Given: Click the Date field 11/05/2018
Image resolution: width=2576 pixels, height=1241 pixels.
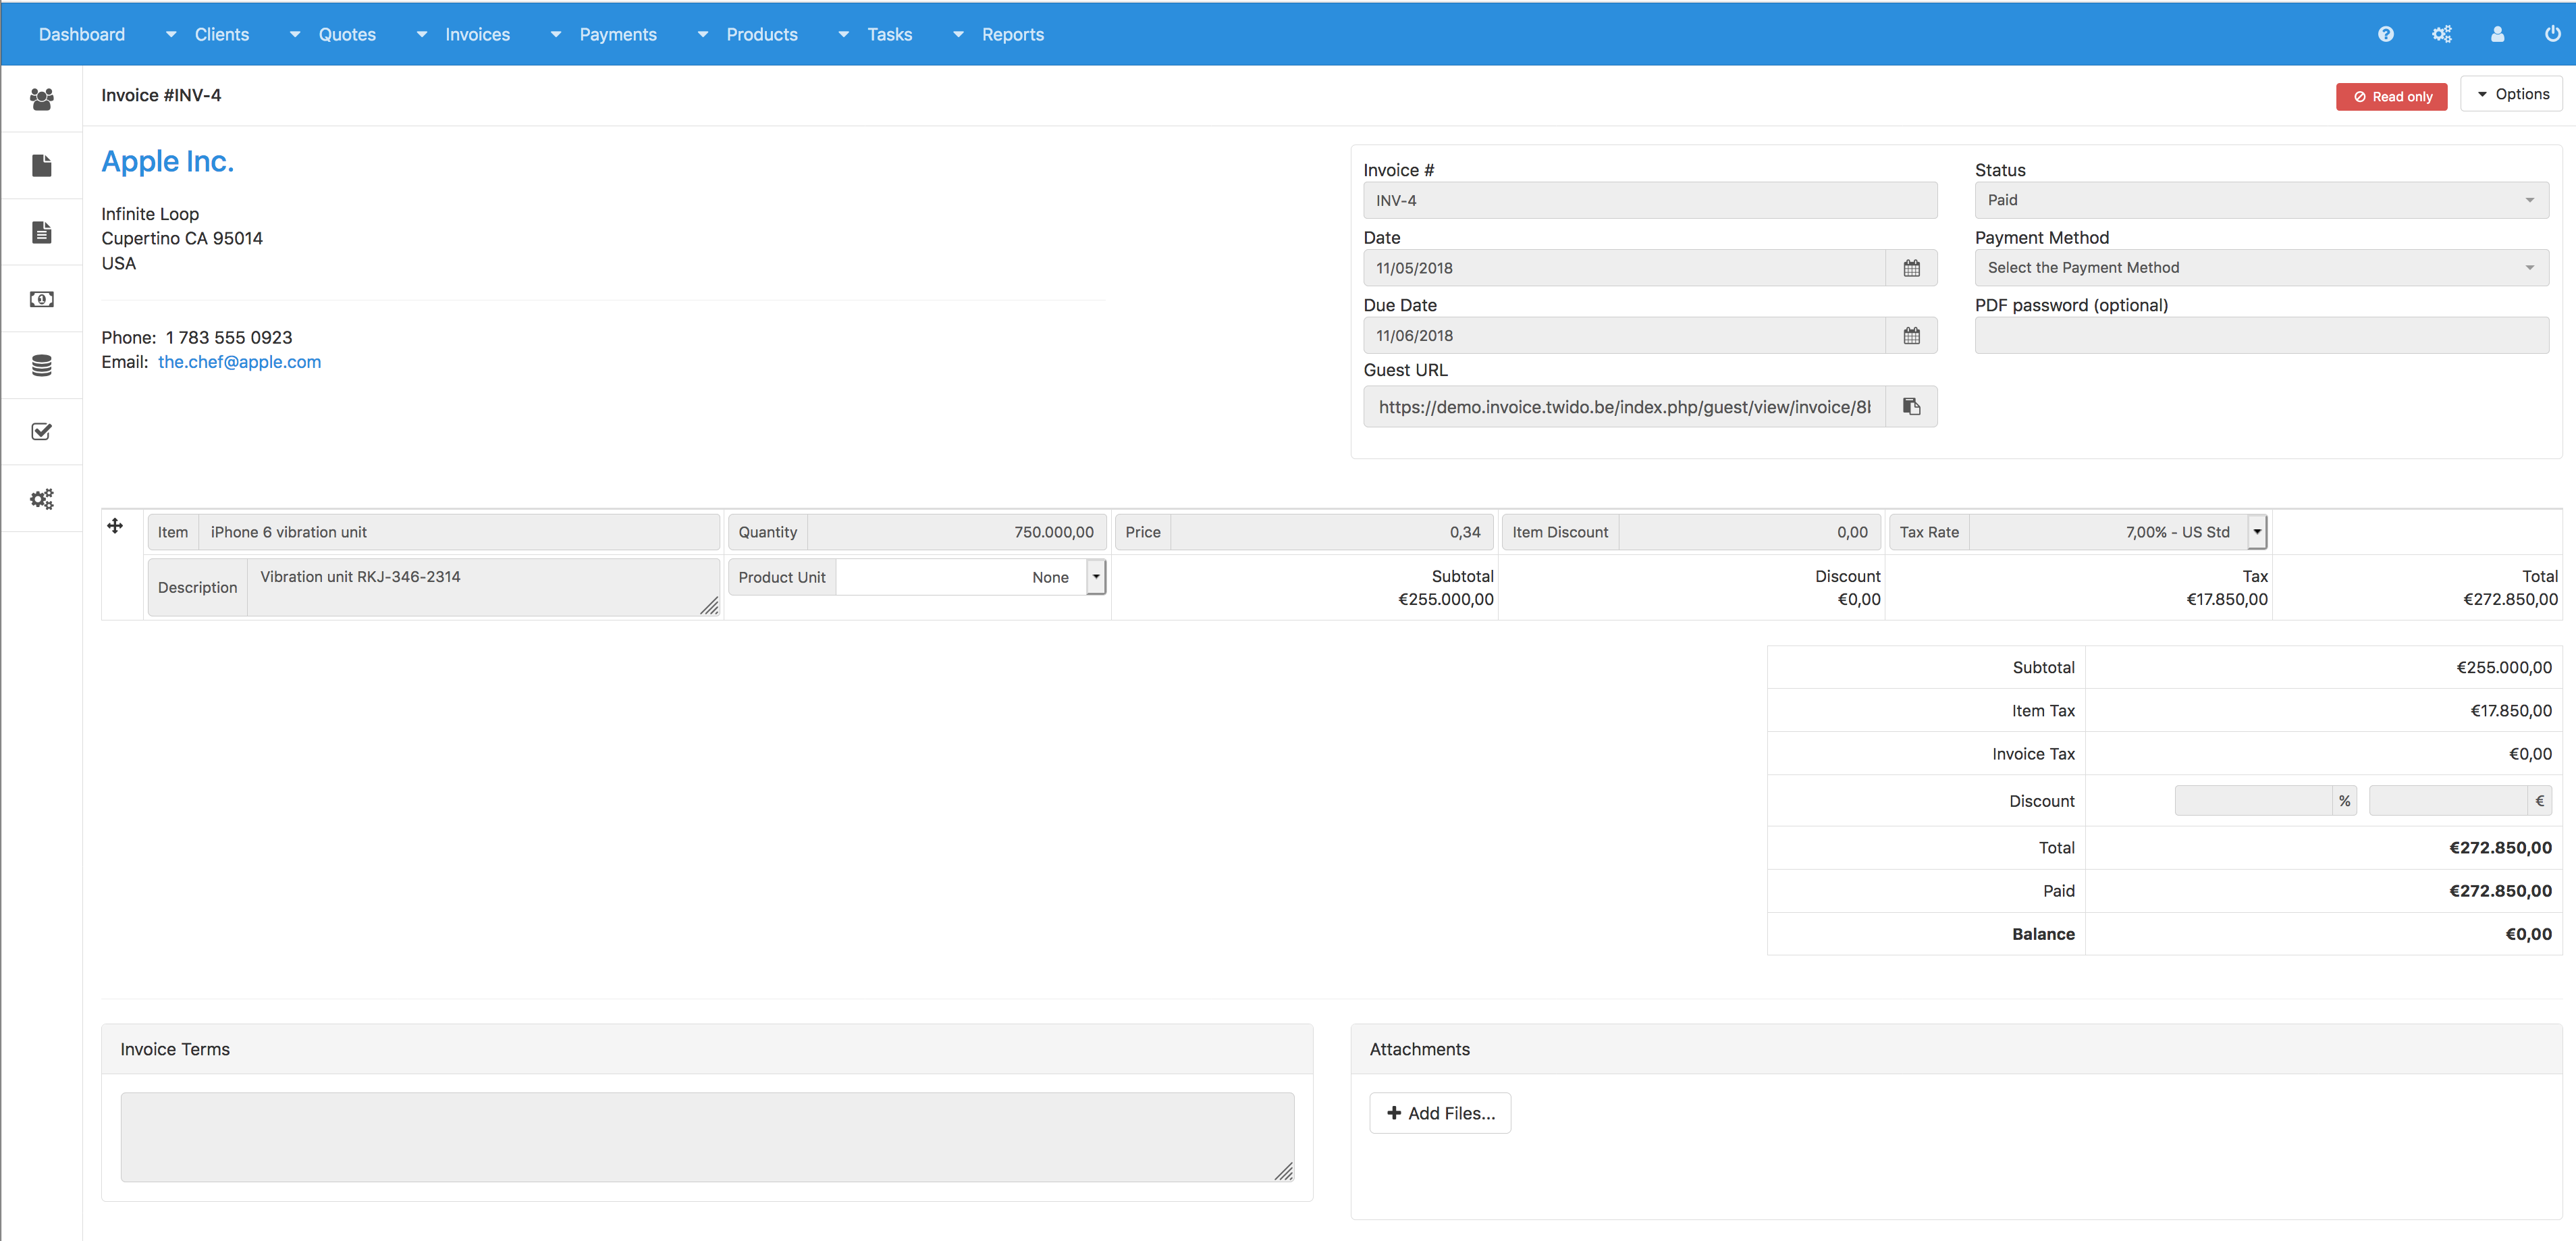Looking at the screenshot, I should pyautogui.click(x=1624, y=268).
